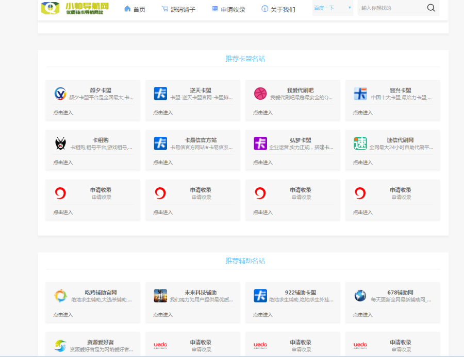
Task: Open the 922辅助卡盟 title link
Action: (301, 293)
